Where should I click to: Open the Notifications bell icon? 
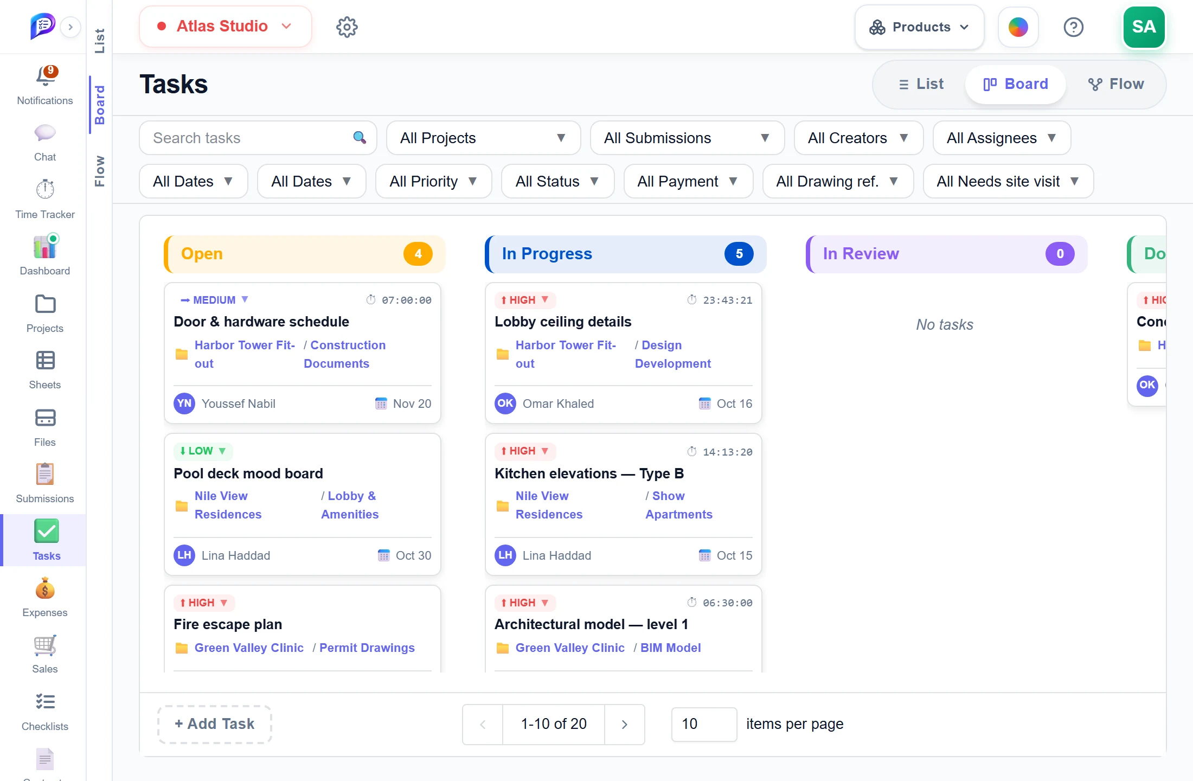(x=46, y=76)
